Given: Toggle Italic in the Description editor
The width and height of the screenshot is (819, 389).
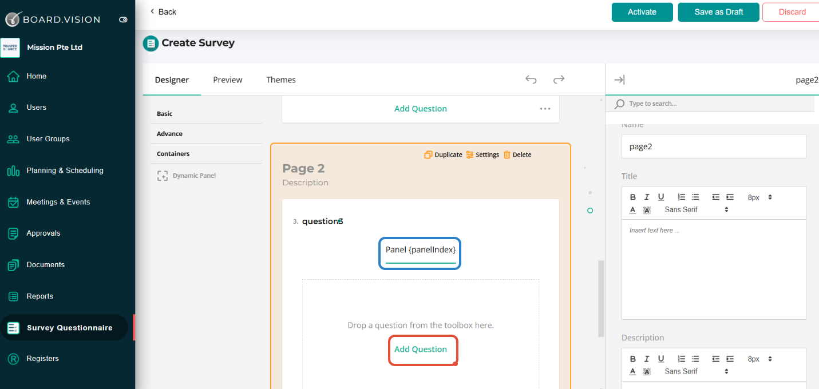Looking at the screenshot, I should [x=647, y=359].
